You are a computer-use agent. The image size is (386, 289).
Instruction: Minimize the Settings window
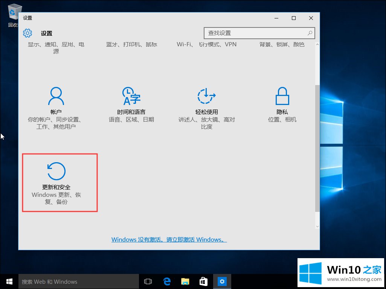276,18
